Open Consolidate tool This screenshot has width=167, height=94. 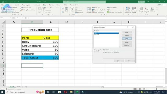tap(112, 8)
